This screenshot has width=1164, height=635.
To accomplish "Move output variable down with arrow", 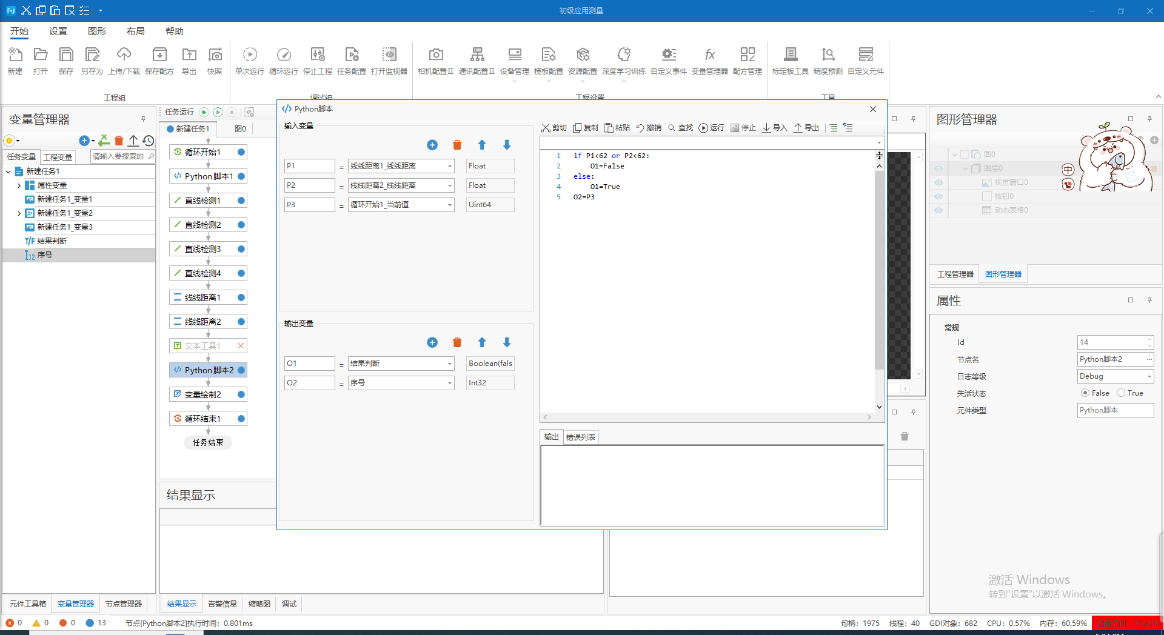I will click(x=507, y=342).
